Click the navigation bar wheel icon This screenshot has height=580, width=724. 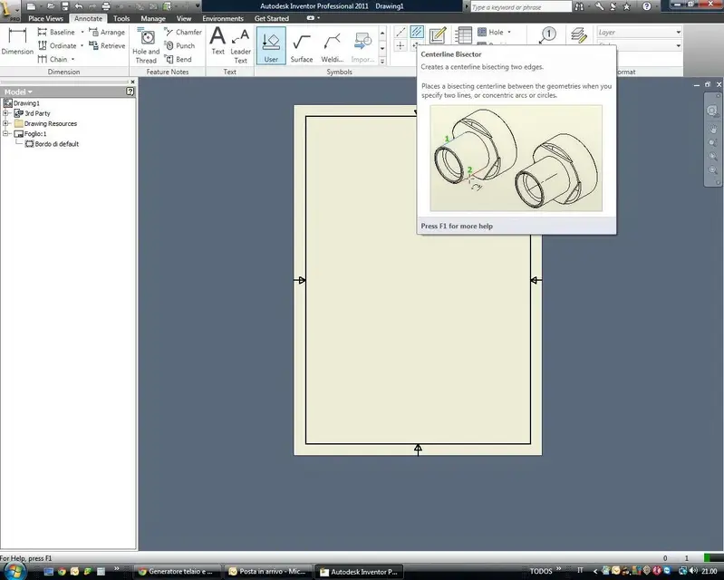712,111
